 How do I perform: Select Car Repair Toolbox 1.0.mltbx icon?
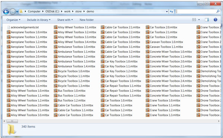[102, 81]
